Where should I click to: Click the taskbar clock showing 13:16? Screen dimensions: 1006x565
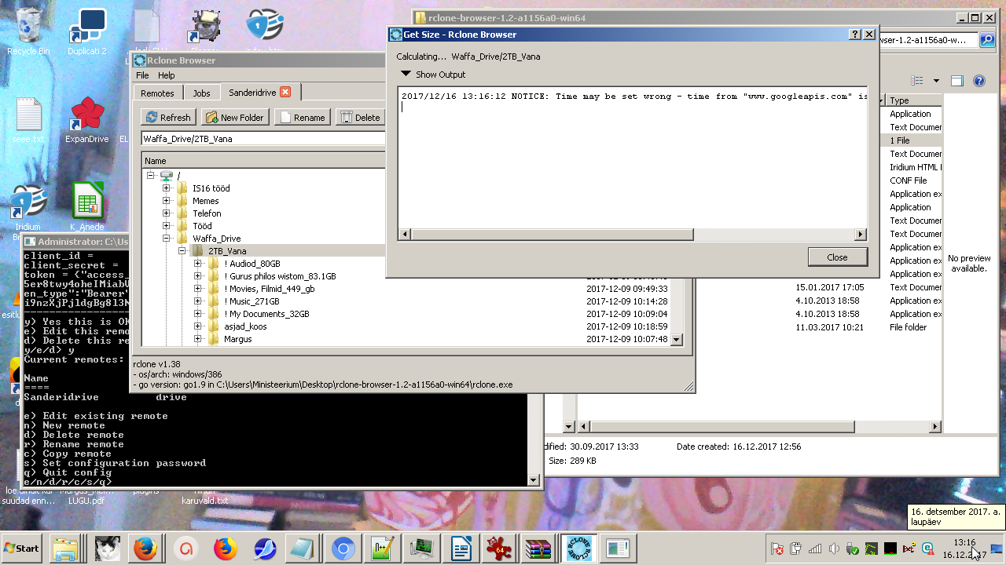964,549
